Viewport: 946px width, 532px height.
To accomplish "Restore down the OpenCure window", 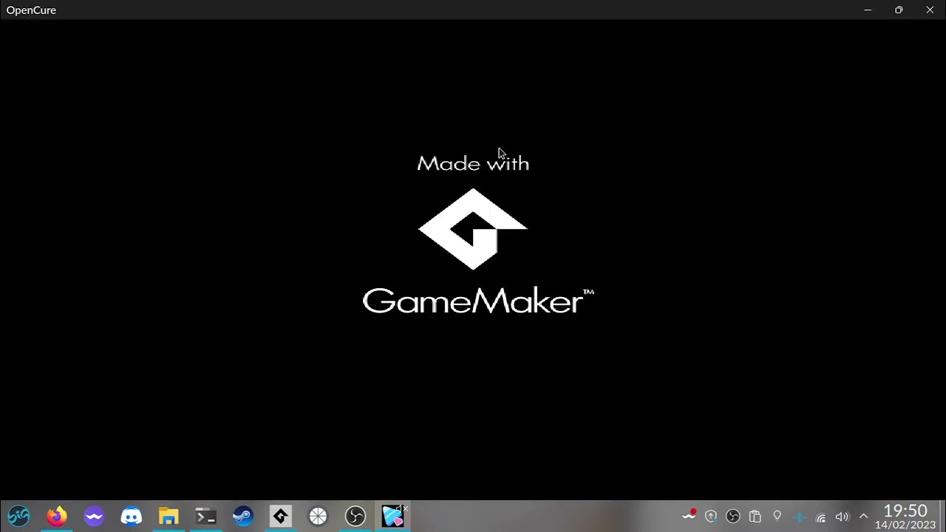I will (x=899, y=10).
